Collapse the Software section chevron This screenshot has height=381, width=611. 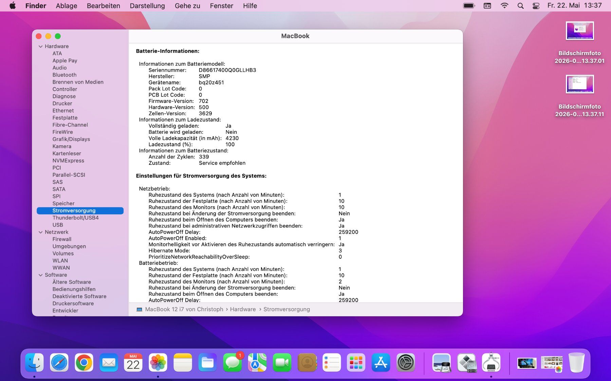click(41, 275)
